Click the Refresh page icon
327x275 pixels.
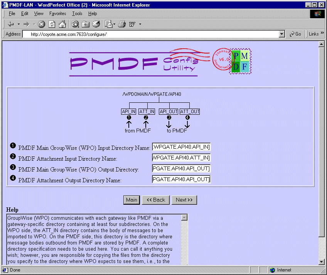(x=52, y=24)
